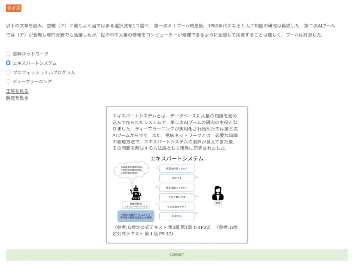Click the patient person icon
The width and height of the screenshot is (353, 264).
click(x=218, y=193)
